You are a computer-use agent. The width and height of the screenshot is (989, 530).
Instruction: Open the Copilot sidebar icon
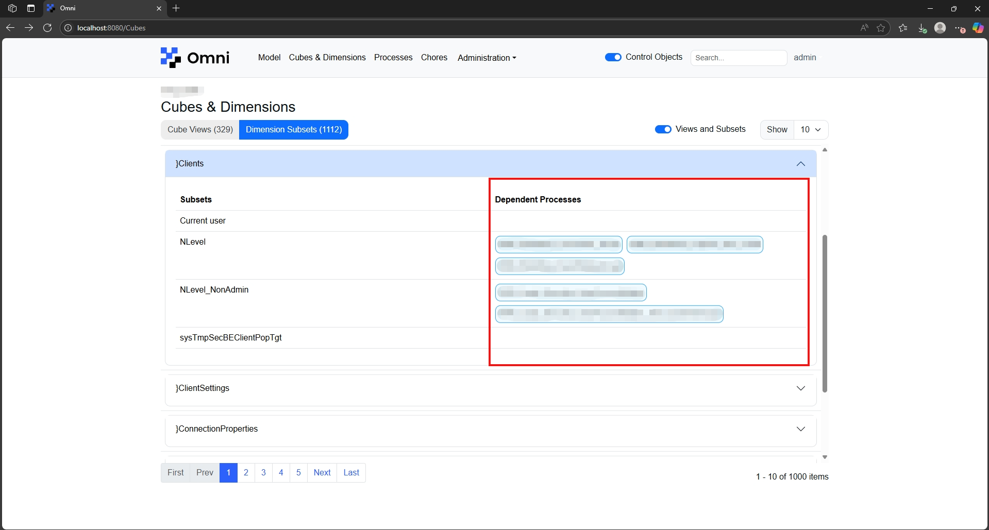pos(978,28)
